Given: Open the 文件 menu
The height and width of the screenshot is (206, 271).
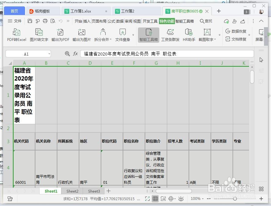Looking at the screenshot, I should pos(15,21).
